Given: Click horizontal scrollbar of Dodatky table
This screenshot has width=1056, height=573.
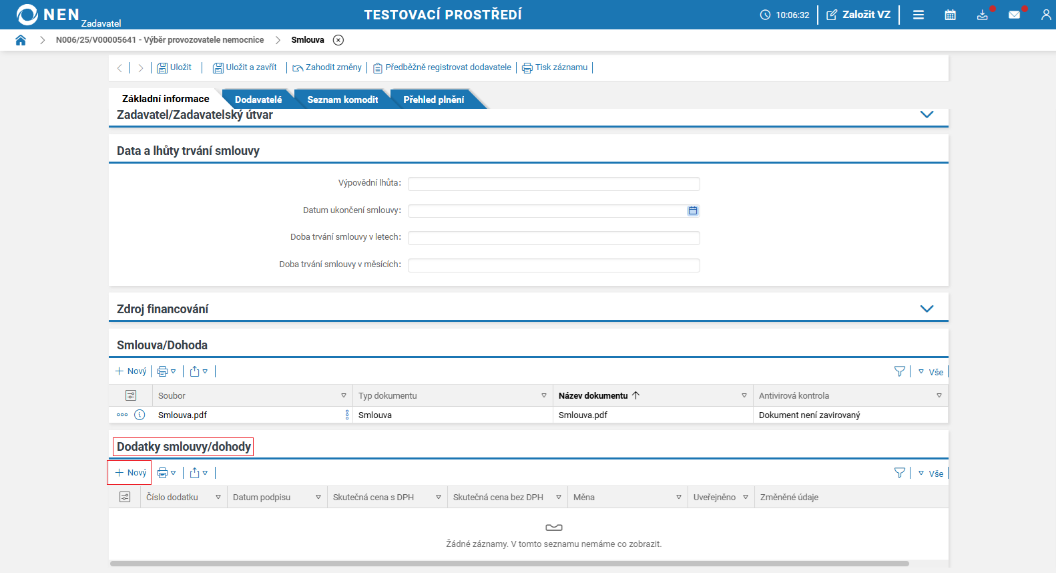Looking at the screenshot, I should [509, 564].
